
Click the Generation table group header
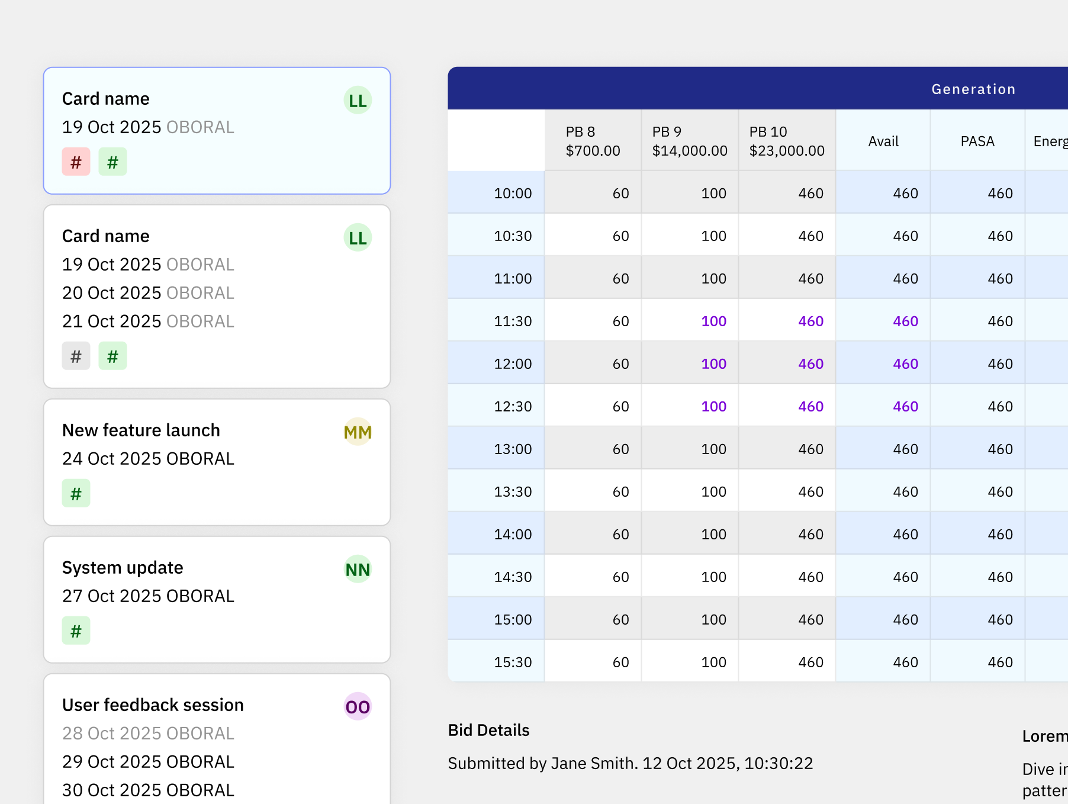(973, 89)
